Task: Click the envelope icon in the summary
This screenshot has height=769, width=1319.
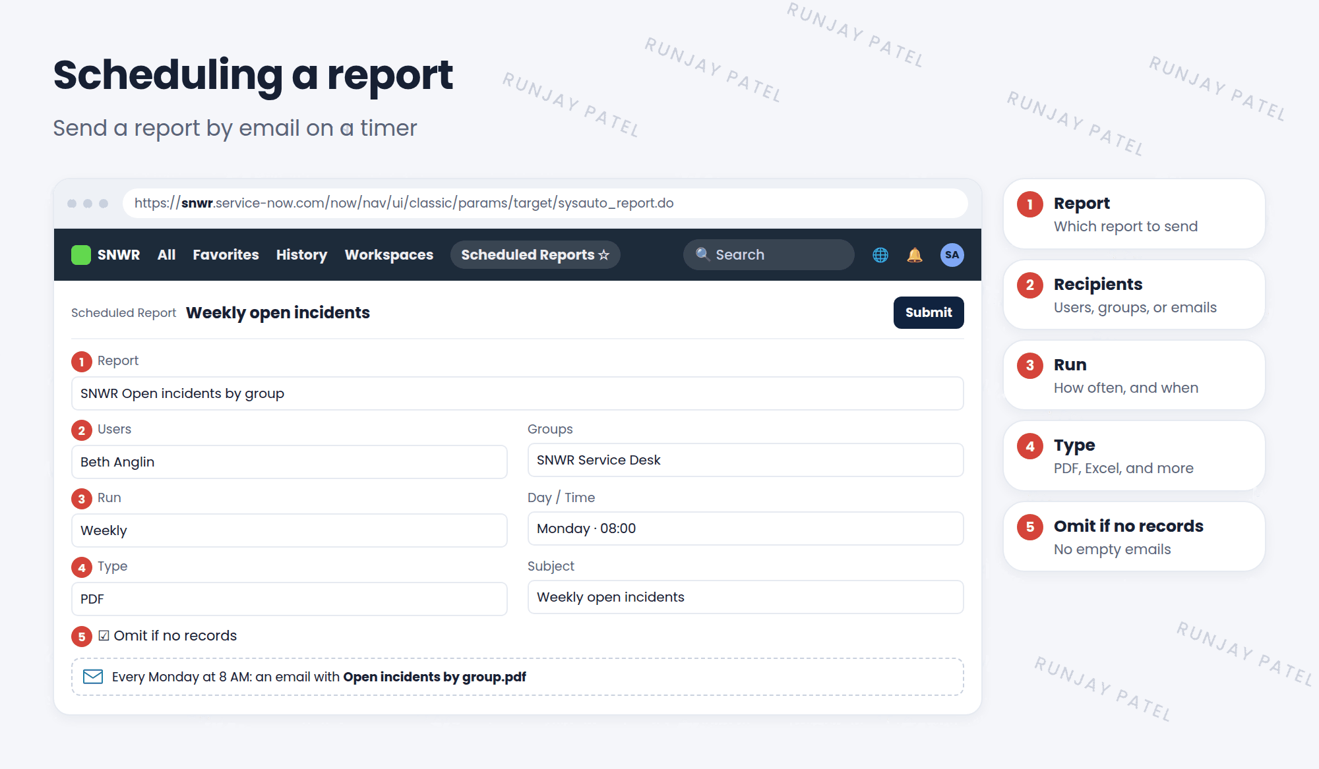Action: (x=93, y=677)
